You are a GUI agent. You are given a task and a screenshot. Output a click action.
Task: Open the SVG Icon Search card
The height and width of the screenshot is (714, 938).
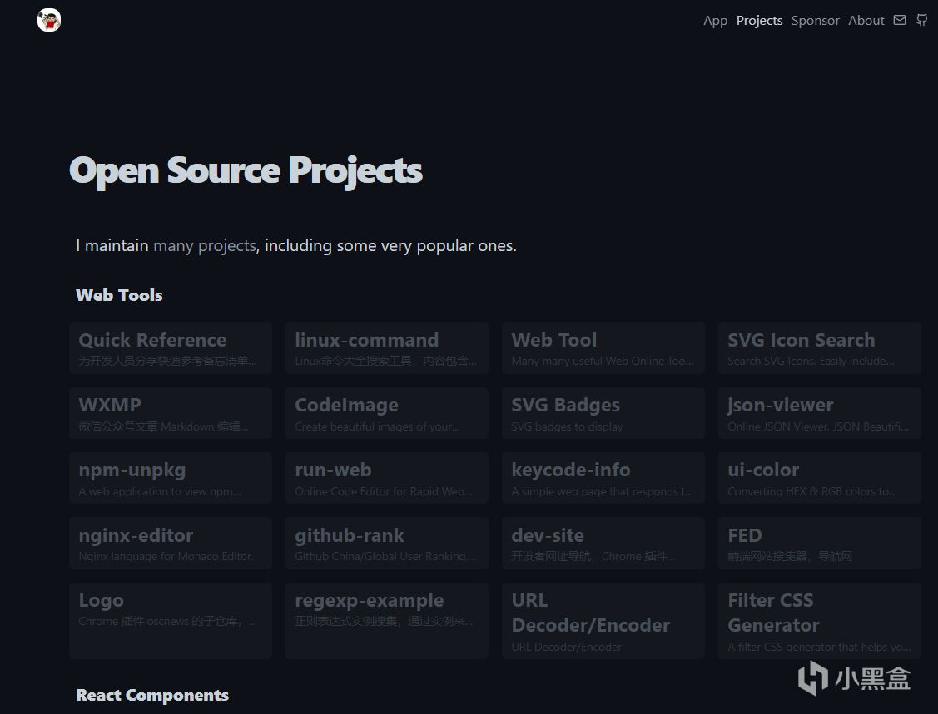pyautogui.click(x=819, y=348)
